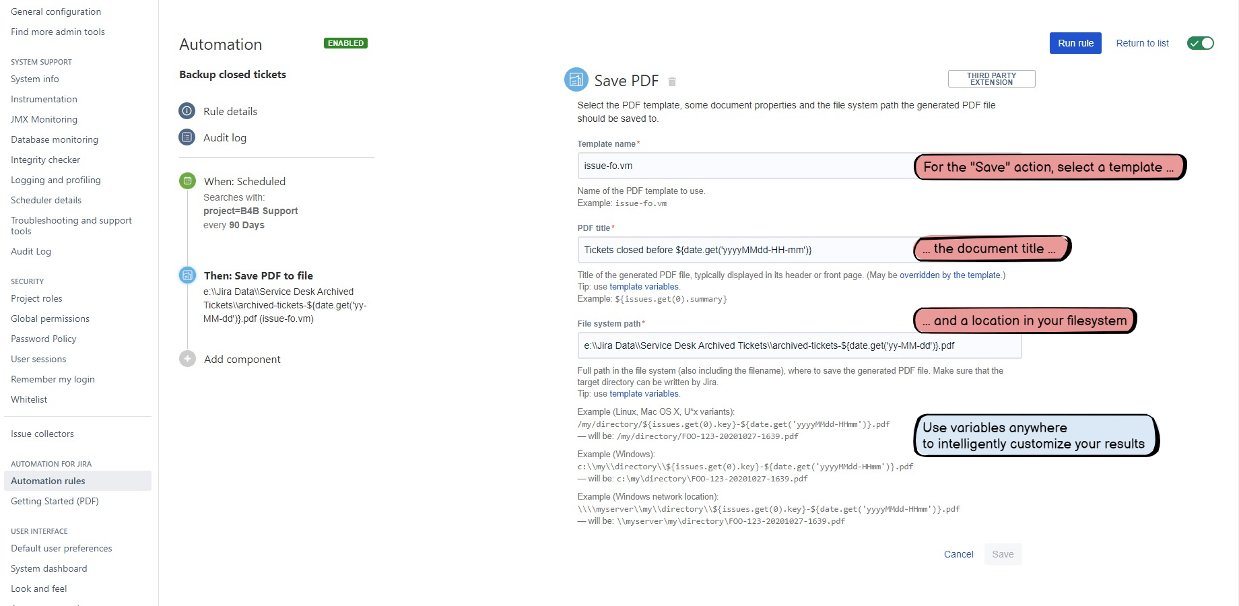Open Scheduler details in the sidebar

pyautogui.click(x=46, y=200)
